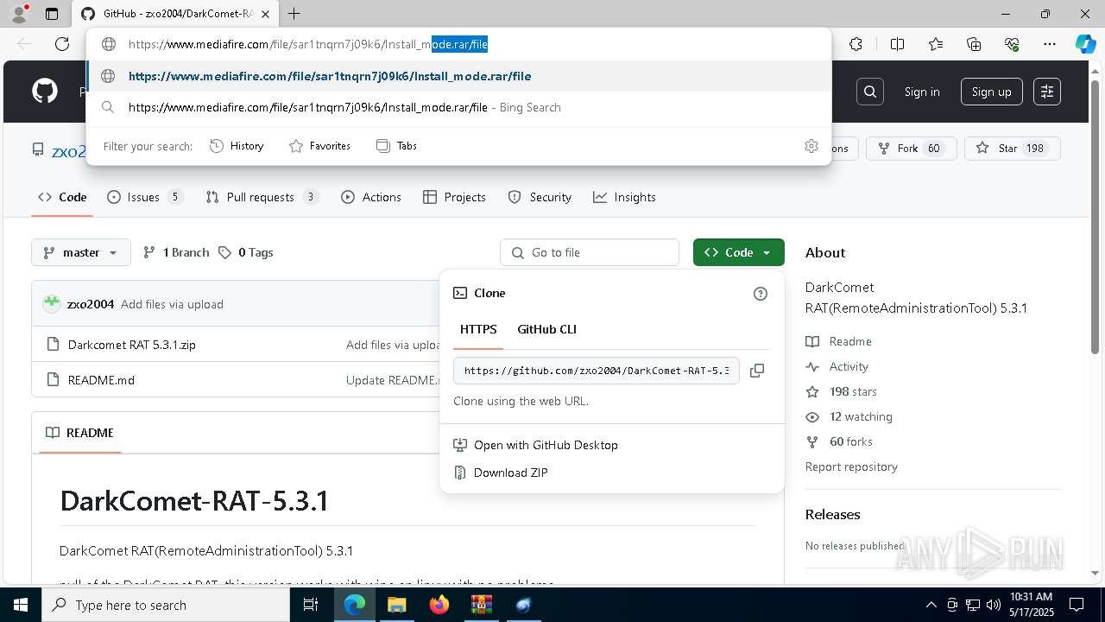This screenshot has width=1105, height=622.
Task: Open Edge Favorites star list
Action: coord(936,44)
